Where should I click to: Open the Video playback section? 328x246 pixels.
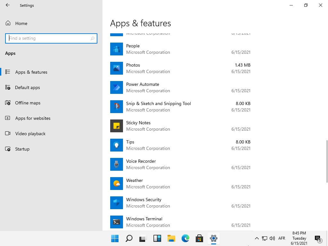pos(51,134)
